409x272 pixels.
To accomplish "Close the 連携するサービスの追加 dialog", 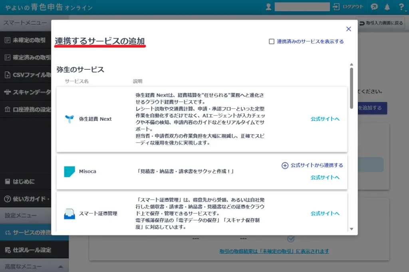I will tap(348, 29).
